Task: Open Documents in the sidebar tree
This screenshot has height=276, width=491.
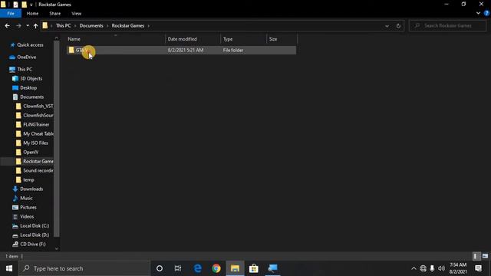Action: 31,97
